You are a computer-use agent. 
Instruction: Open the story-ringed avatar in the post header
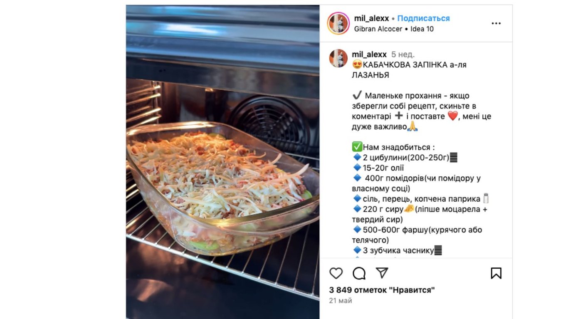(338, 23)
